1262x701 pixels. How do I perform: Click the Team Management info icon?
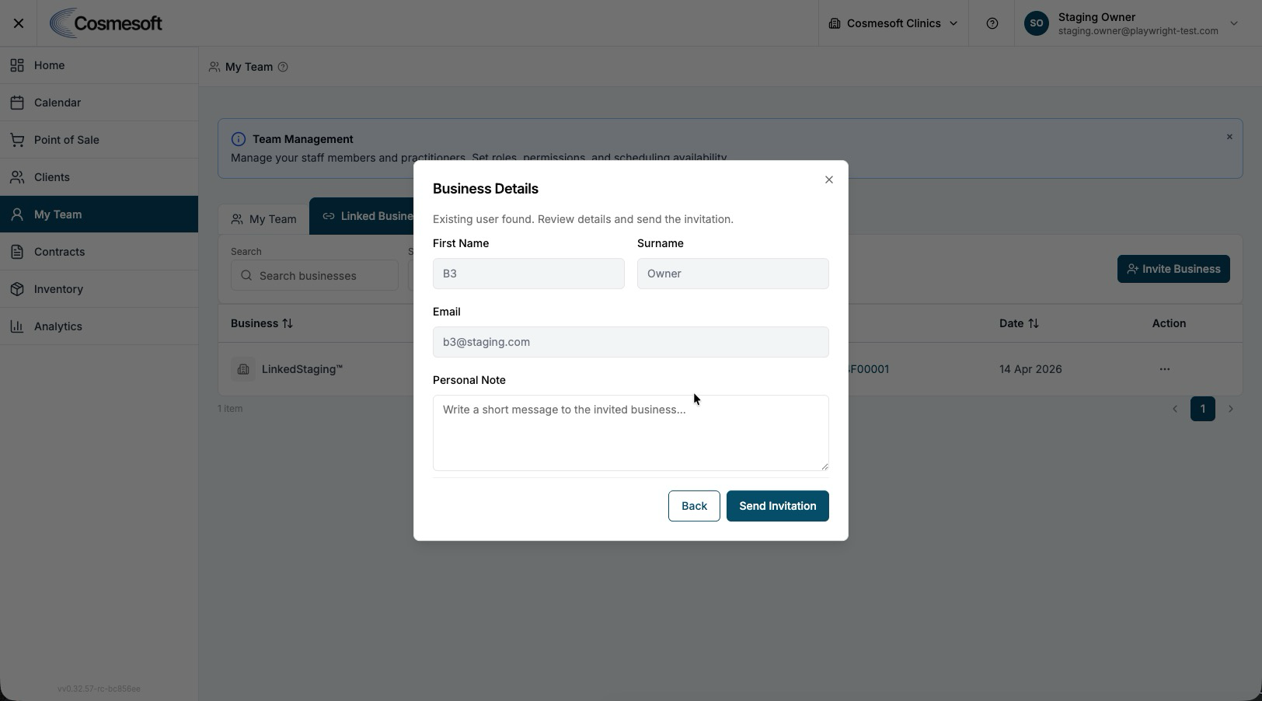(239, 139)
